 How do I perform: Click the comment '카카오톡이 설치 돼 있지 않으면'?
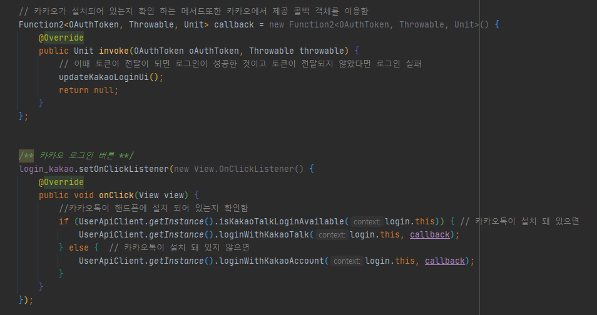180,247
